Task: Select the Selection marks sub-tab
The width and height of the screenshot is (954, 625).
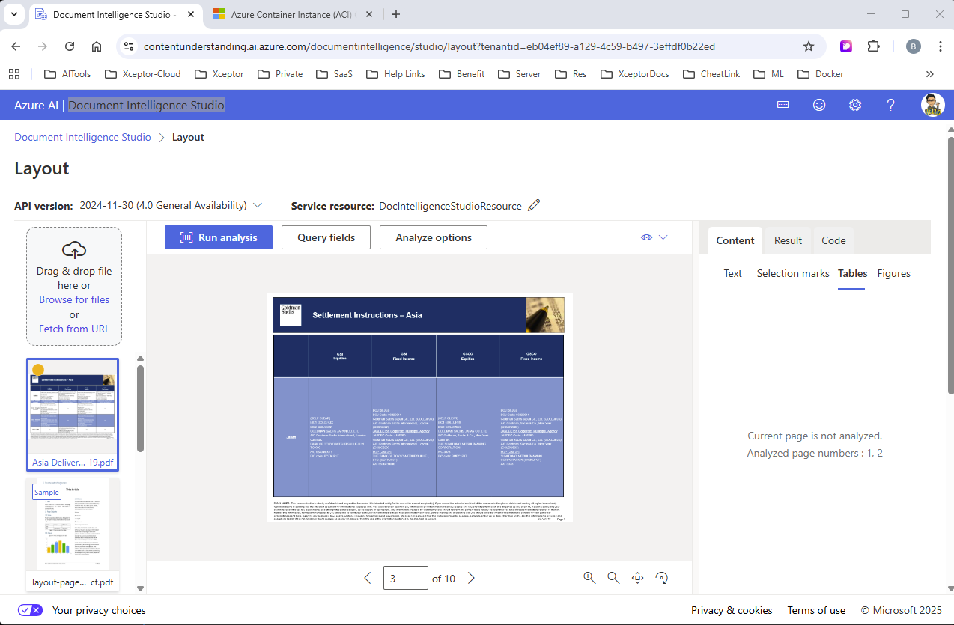Action: tap(793, 273)
